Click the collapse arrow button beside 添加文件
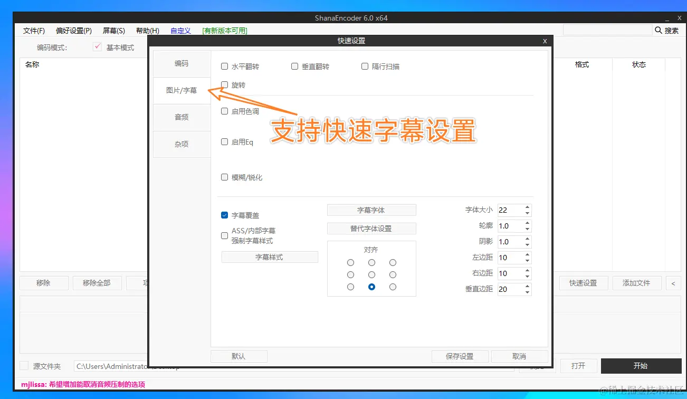 pyautogui.click(x=673, y=283)
